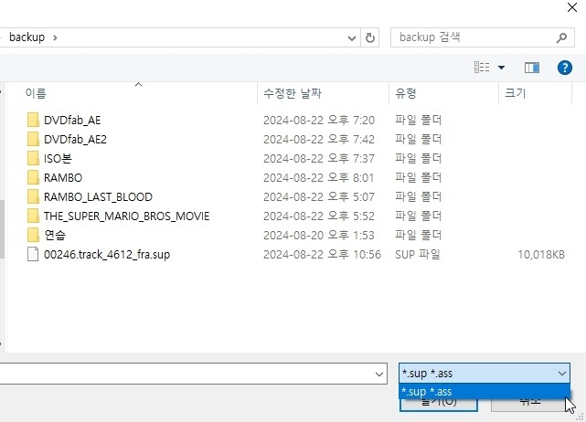Viewport: 586px width, 422px height.
Task: Click the backup breadcrumb in address bar
Action: click(x=27, y=37)
